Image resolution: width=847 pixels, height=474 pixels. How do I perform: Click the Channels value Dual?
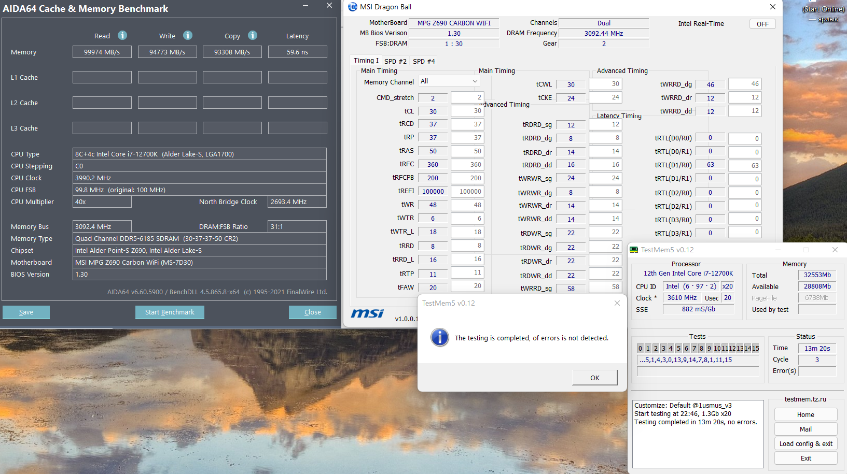pos(604,23)
